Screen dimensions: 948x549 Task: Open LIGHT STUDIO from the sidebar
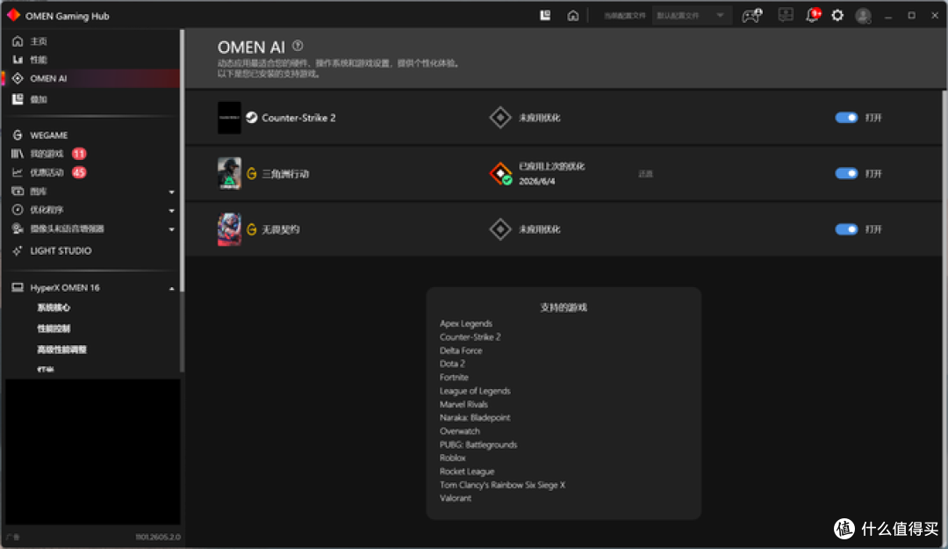point(61,250)
